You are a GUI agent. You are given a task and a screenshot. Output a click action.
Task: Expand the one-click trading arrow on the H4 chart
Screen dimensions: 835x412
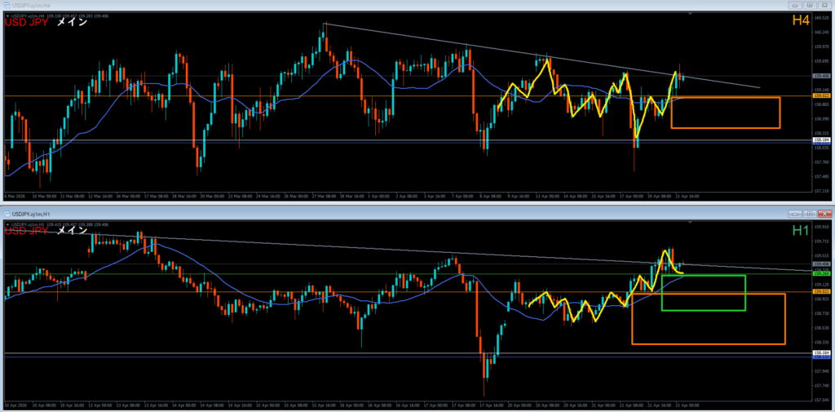pos(7,16)
